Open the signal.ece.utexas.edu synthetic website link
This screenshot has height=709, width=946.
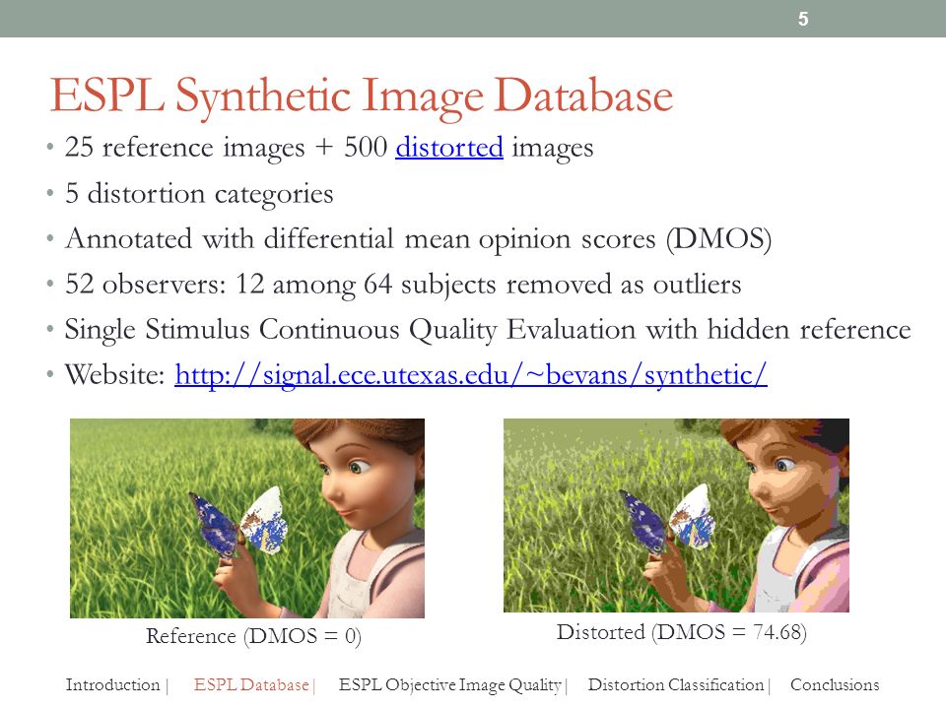pyautogui.click(x=471, y=375)
